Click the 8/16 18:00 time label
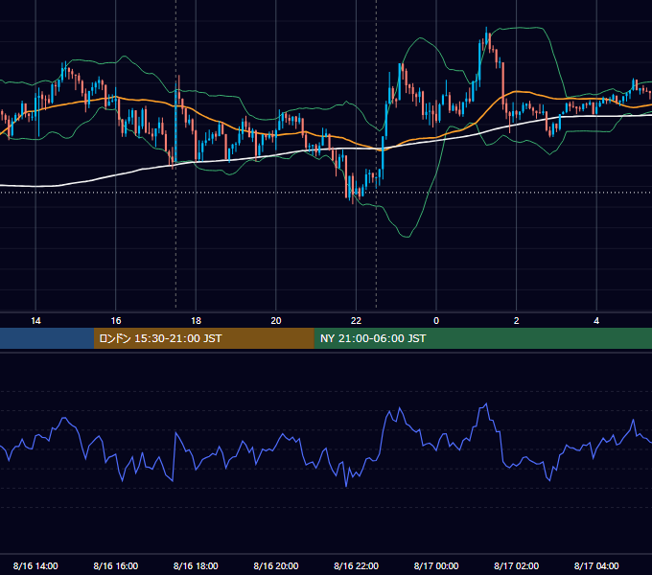The width and height of the screenshot is (652, 575). tap(196, 565)
